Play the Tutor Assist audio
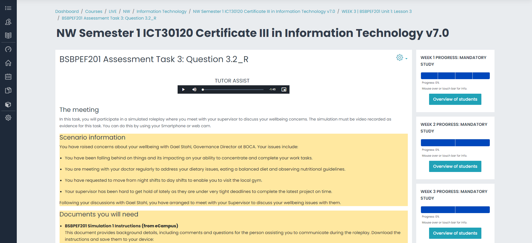 pyautogui.click(x=183, y=89)
